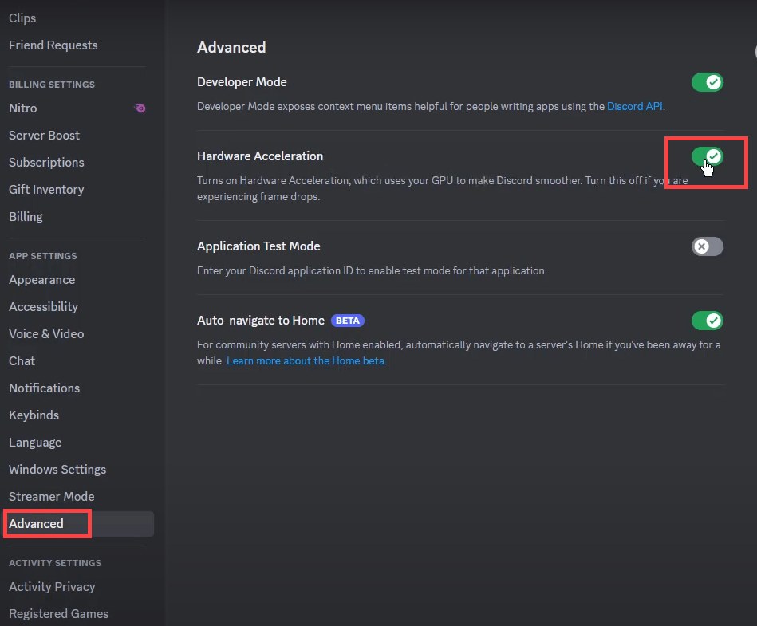The height and width of the screenshot is (626, 757).
Task: Open the Friend Requests page
Action: click(x=53, y=45)
